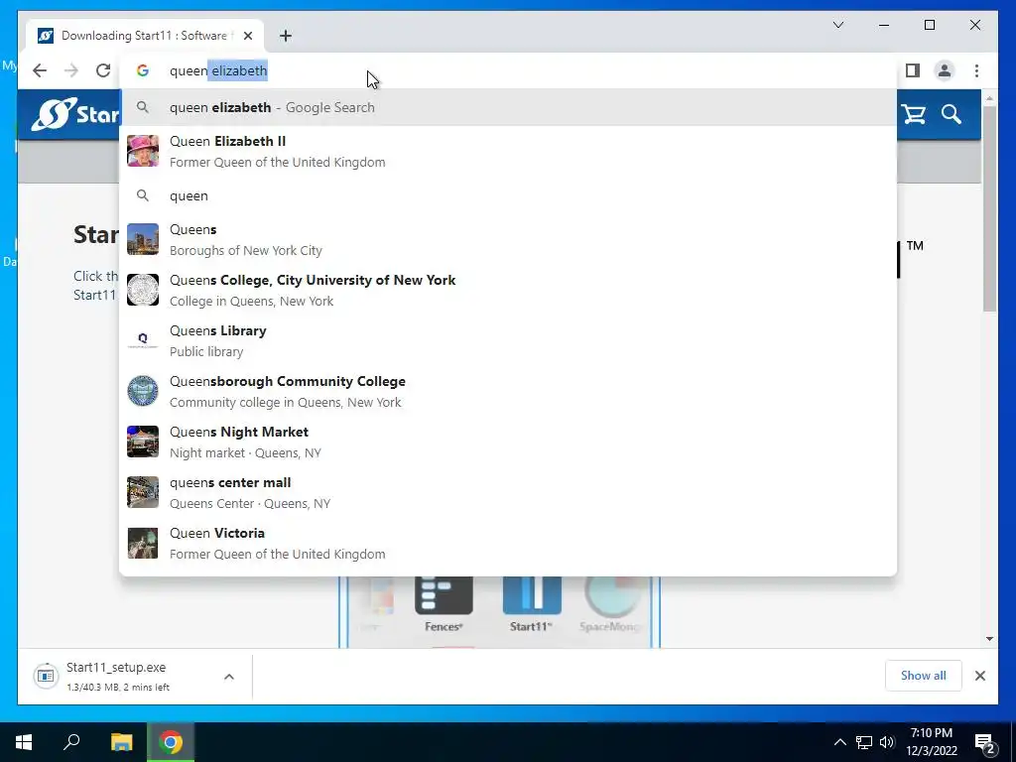Open clock showing 7:10 PM
1016x762 pixels.
pyautogui.click(x=932, y=742)
